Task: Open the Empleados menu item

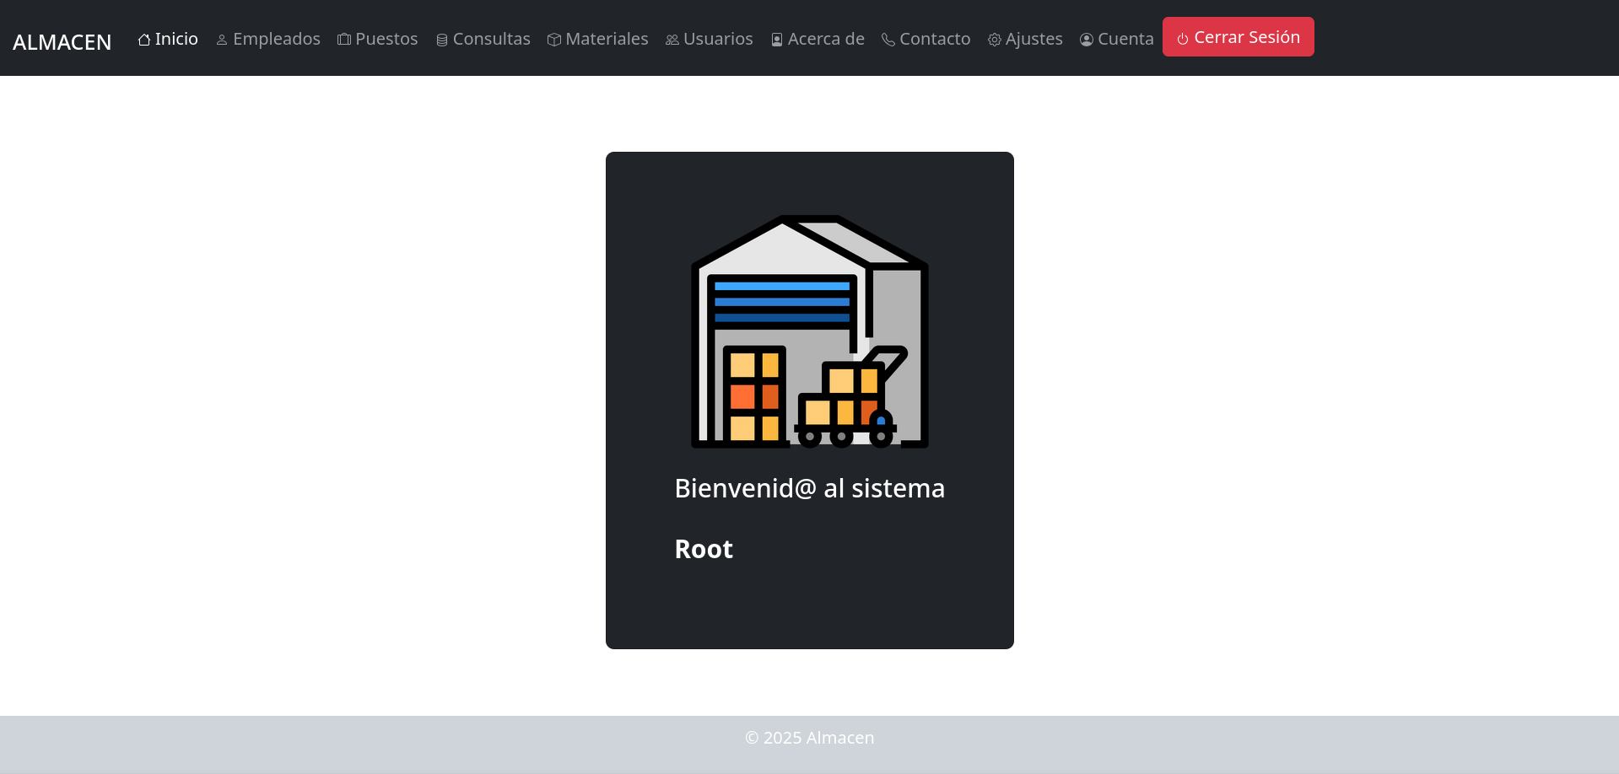Action: pos(276,39)
